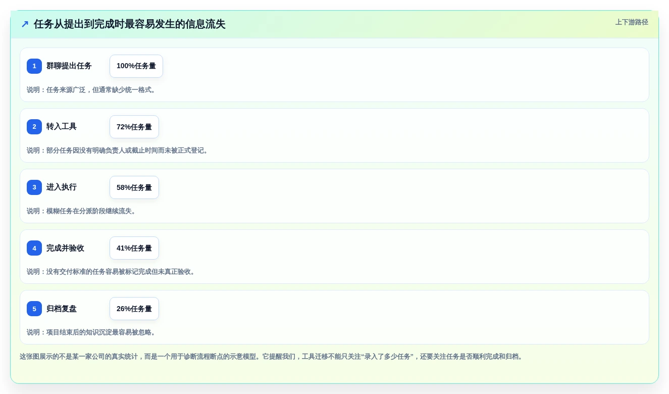The height and width of the screenshot is (394, 669).
Task: Click the footer paragraph starting 这张图展示的不是
Action: pyautogui.click(x=272, y=357)
